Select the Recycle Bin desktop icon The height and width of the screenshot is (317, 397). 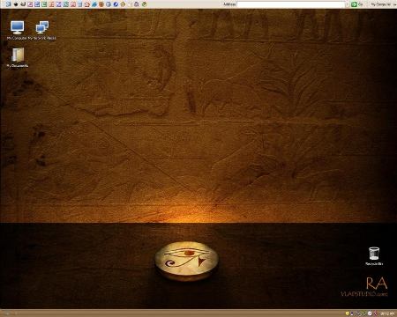374,256
